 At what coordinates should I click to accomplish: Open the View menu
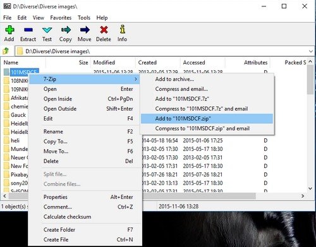39,18
